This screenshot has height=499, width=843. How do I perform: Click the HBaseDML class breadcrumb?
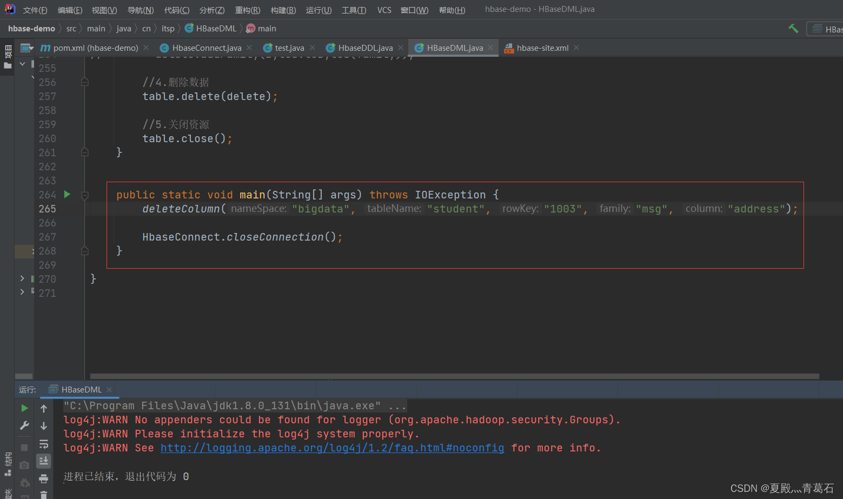tap(211, 29)
